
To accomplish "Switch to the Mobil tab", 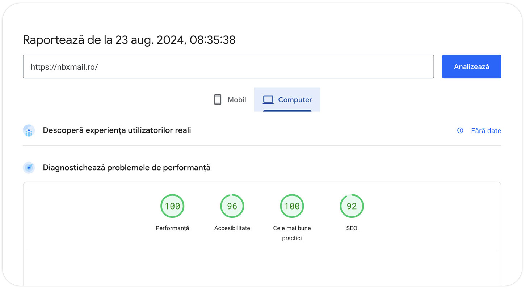I will (230, 100).
